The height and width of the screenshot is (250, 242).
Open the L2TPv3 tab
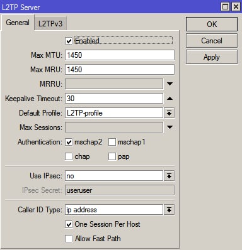click(50, 23)
